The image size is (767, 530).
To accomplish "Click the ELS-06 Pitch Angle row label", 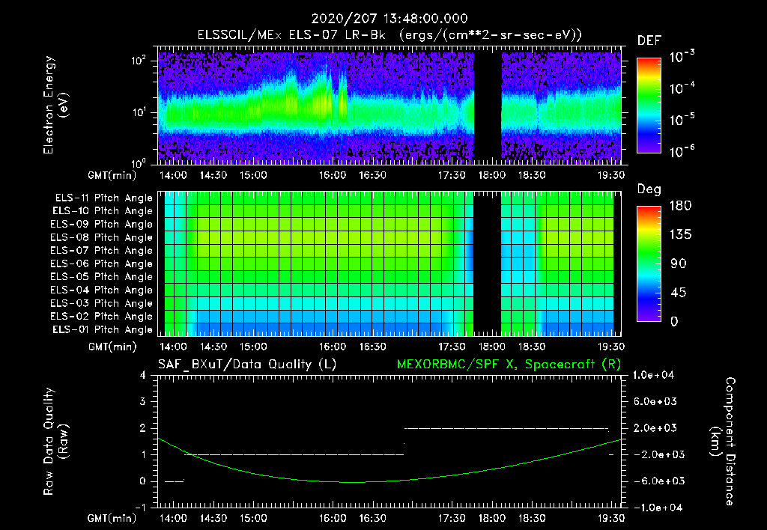I will tap(102, 264).
